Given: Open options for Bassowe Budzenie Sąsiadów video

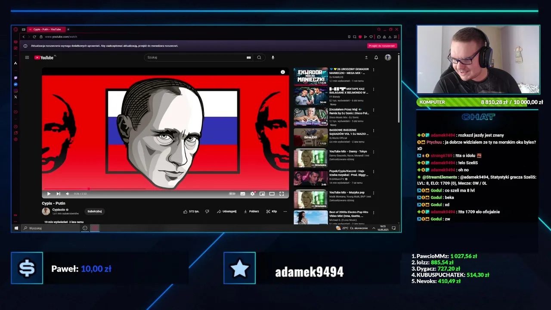Looking at the screenshot, I should 373,131.
